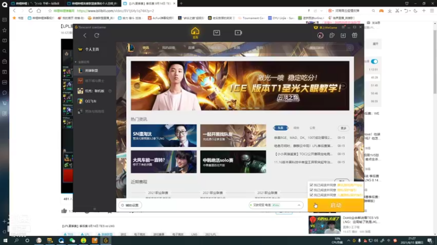
Task: Refresh the WeGame page
Action: click(x=97, y=35)
